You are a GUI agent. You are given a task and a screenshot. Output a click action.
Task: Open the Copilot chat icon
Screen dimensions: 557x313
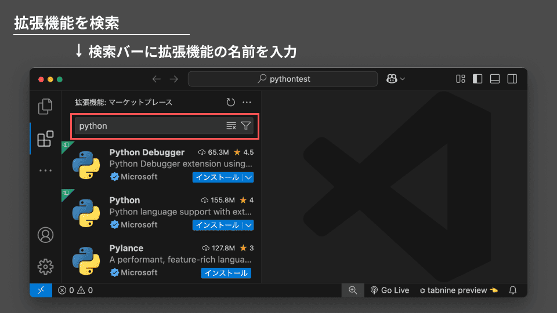(x=392, y=79)
